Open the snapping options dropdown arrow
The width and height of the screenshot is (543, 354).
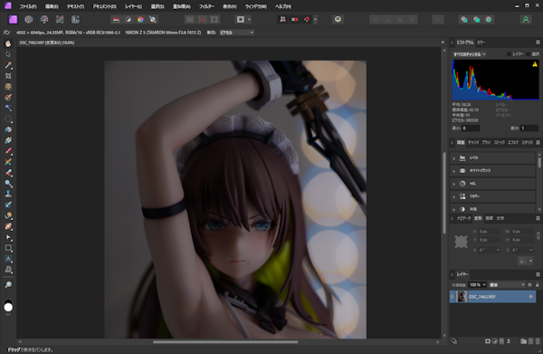315,19
